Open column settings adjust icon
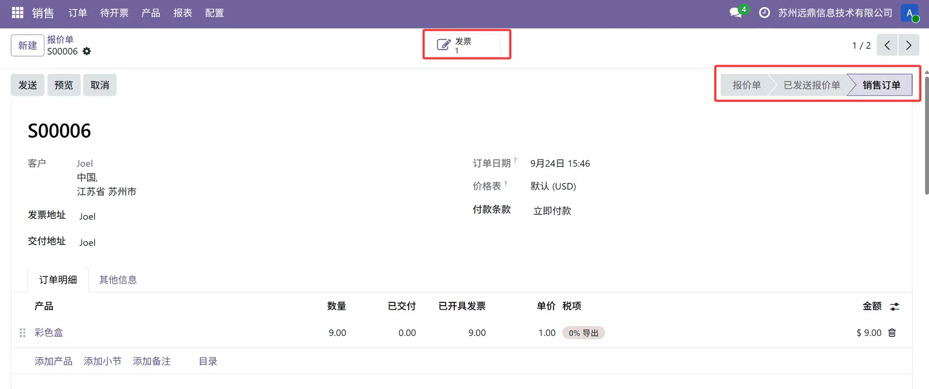 (895, 306)
